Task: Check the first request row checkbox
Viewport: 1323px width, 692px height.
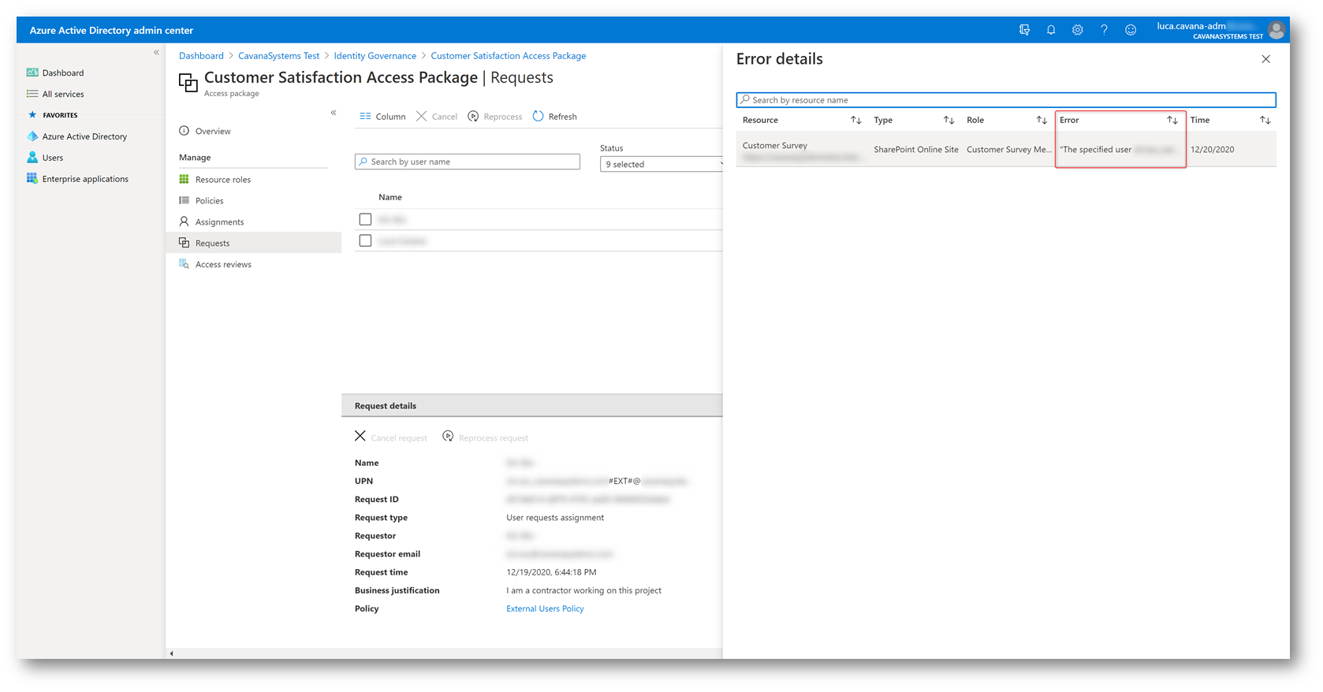Action: 365,219
